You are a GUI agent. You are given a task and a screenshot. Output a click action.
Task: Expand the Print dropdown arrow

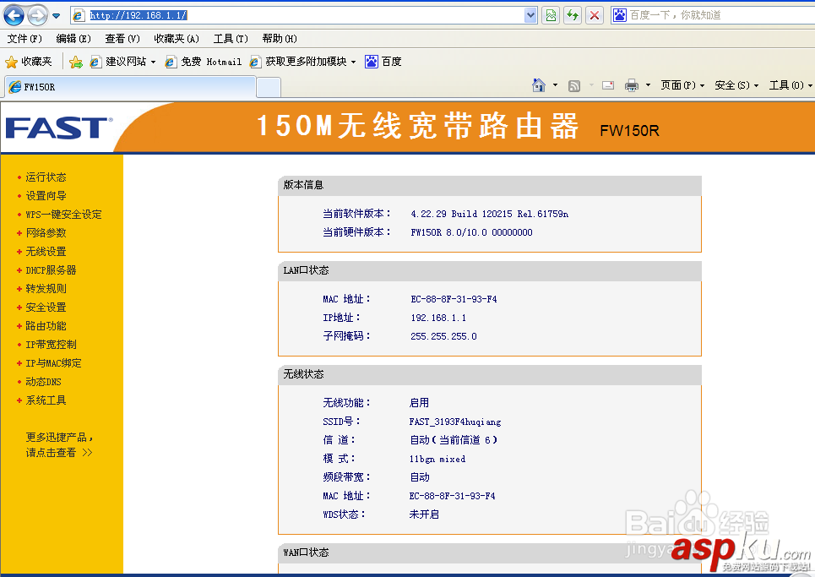coord(648,85)
